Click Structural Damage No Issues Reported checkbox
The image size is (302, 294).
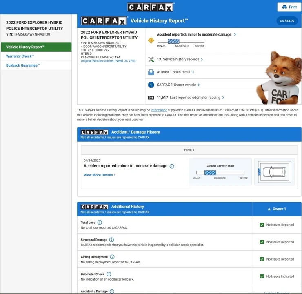262,242
